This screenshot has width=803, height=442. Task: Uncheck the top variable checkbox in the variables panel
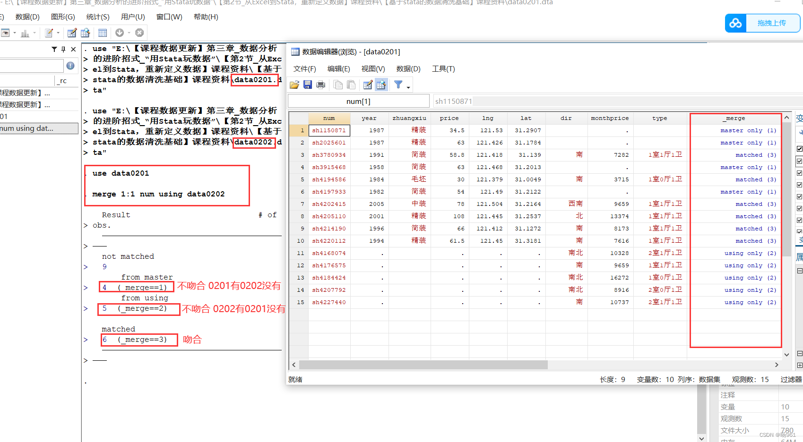click(x=800, y=148)
